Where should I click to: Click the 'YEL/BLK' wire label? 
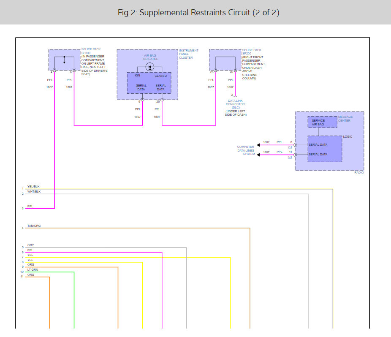click(33, 187)
